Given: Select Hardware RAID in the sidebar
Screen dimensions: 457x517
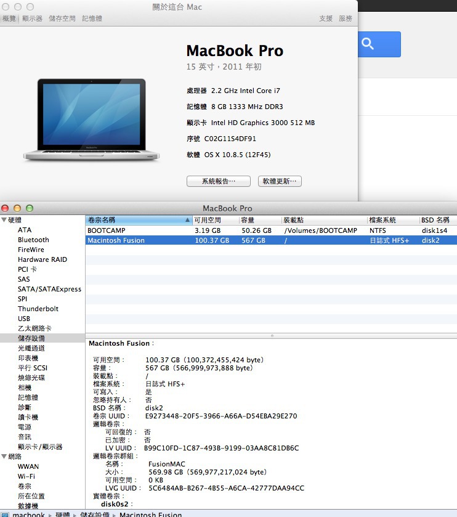Looking at the screenshot, I should [x=42, y=259].
